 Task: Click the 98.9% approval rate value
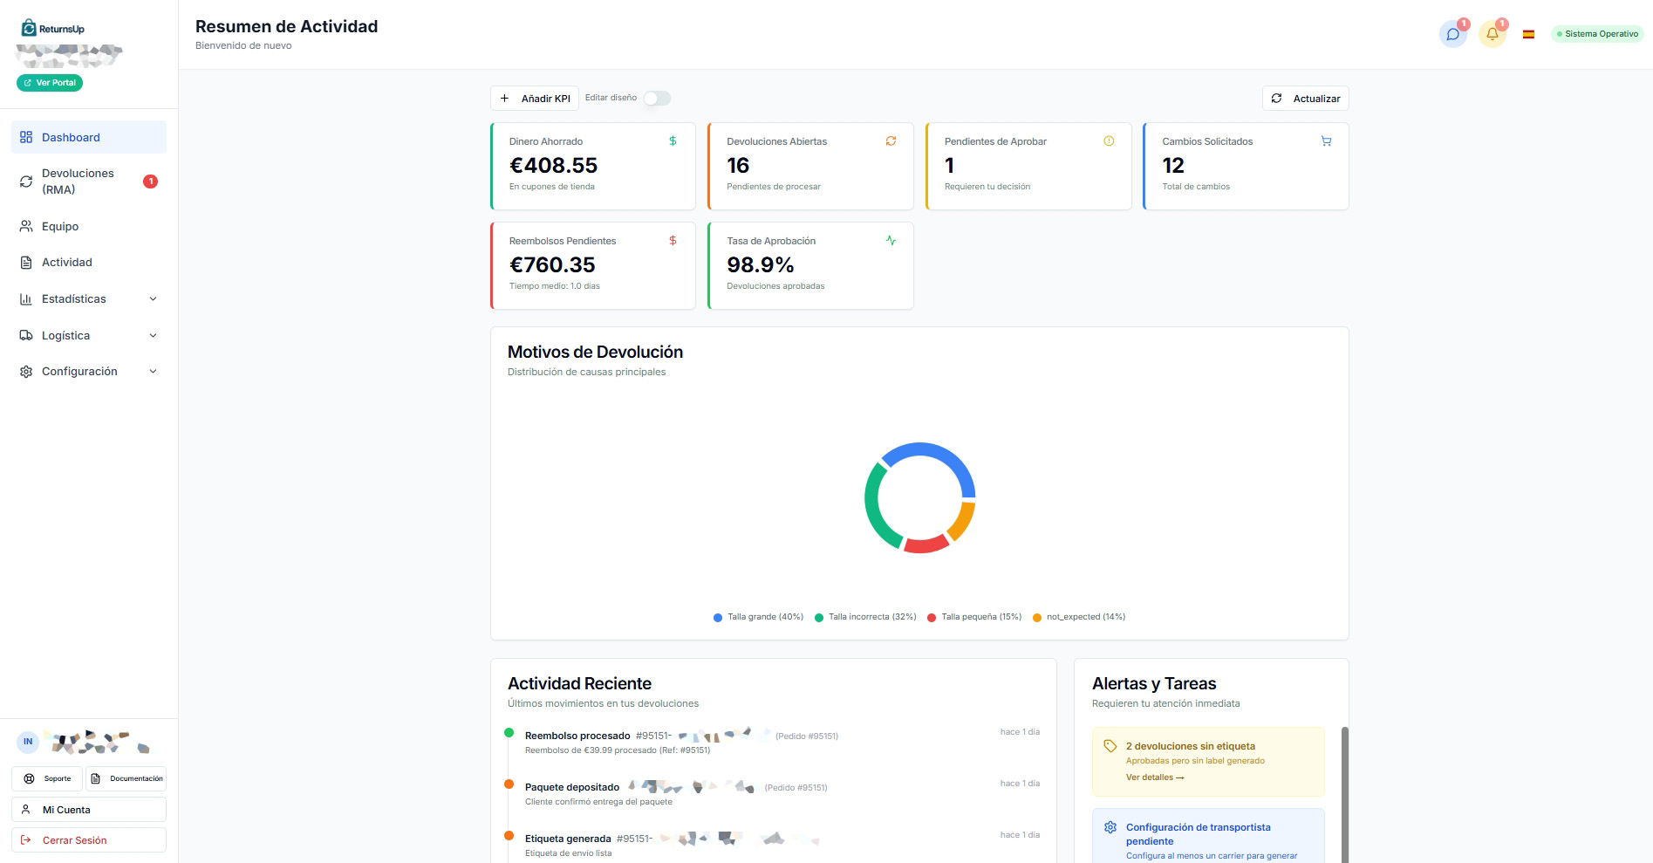[761, 265]
